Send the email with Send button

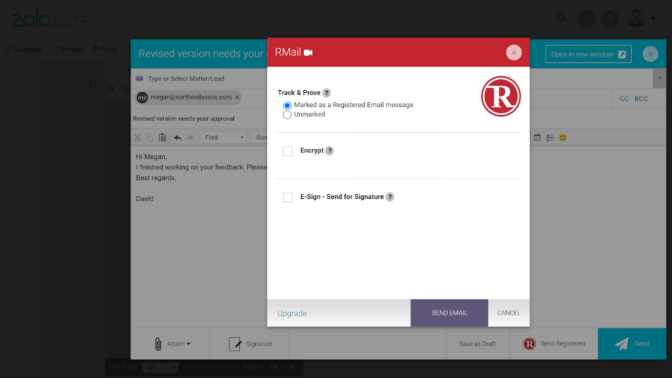(x=632, y=344)
